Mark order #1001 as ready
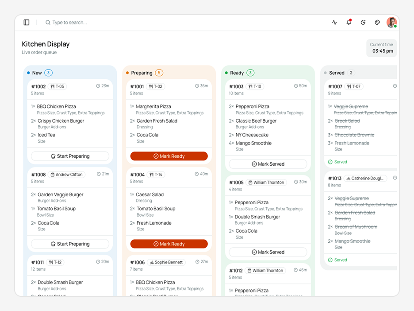This screenshot has height=311, width=414. coord(169,156)
